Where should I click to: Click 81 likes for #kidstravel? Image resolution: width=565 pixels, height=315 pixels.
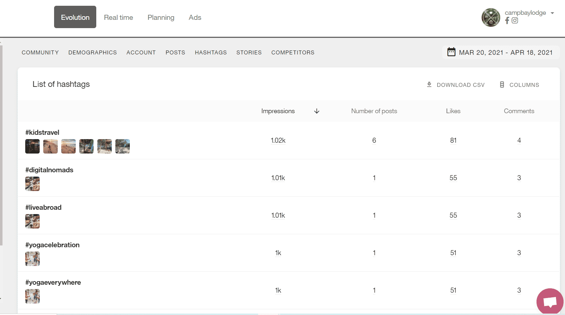coord(453,140)
